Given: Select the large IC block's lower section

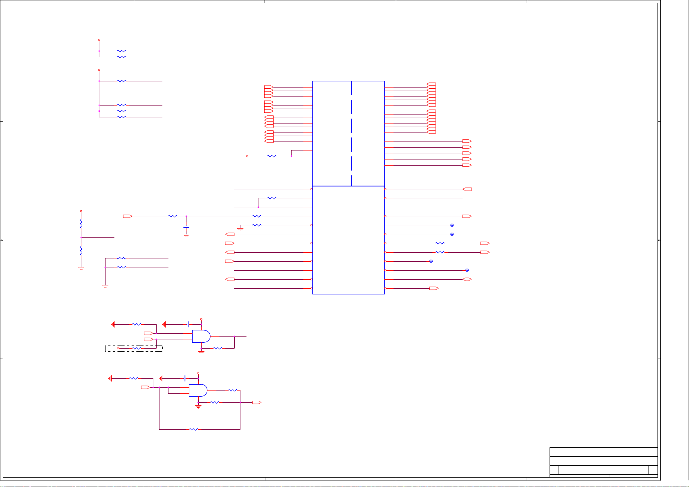Looking at the screenshot, I should tap(348, 240).
